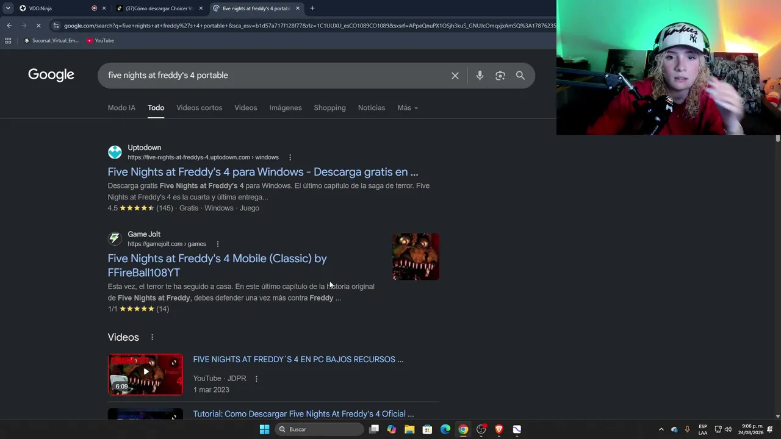Open the Chrome apps grid in bookmarks bar

pyautogui.click(x=8, y=41)
